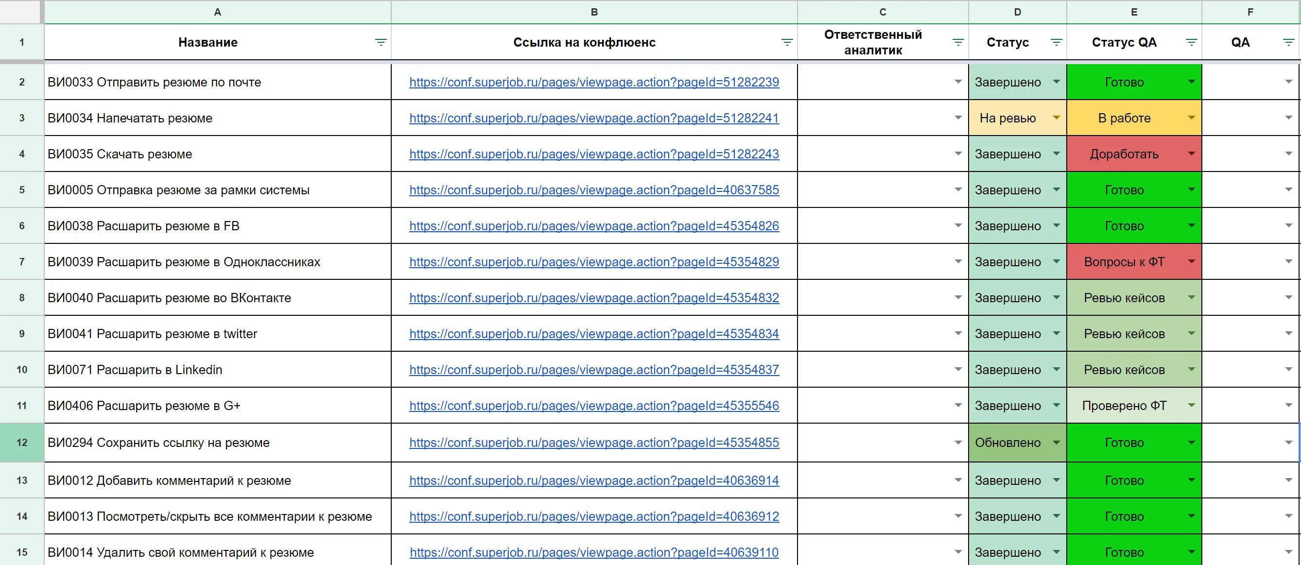Select the Название header cell

[x=218, y=42]
